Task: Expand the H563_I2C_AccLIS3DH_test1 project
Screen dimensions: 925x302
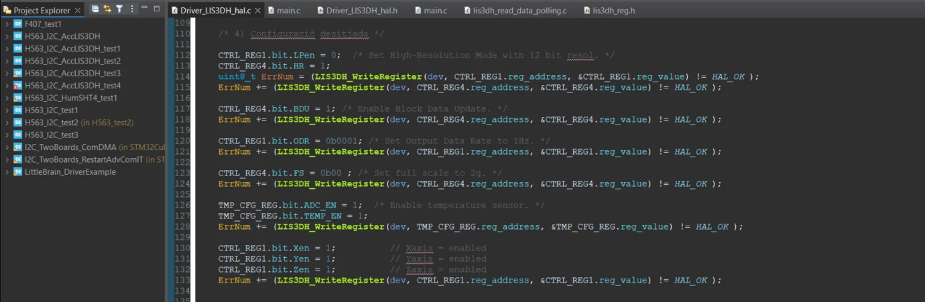Action: [x=7, y=49]
